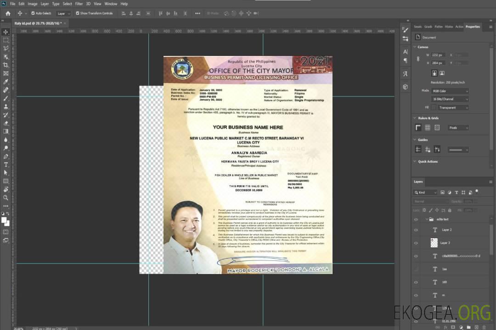This screenshot has height=330, width=496.
Task: Select the Dodge tool
Action: click(x=6, y=148)
